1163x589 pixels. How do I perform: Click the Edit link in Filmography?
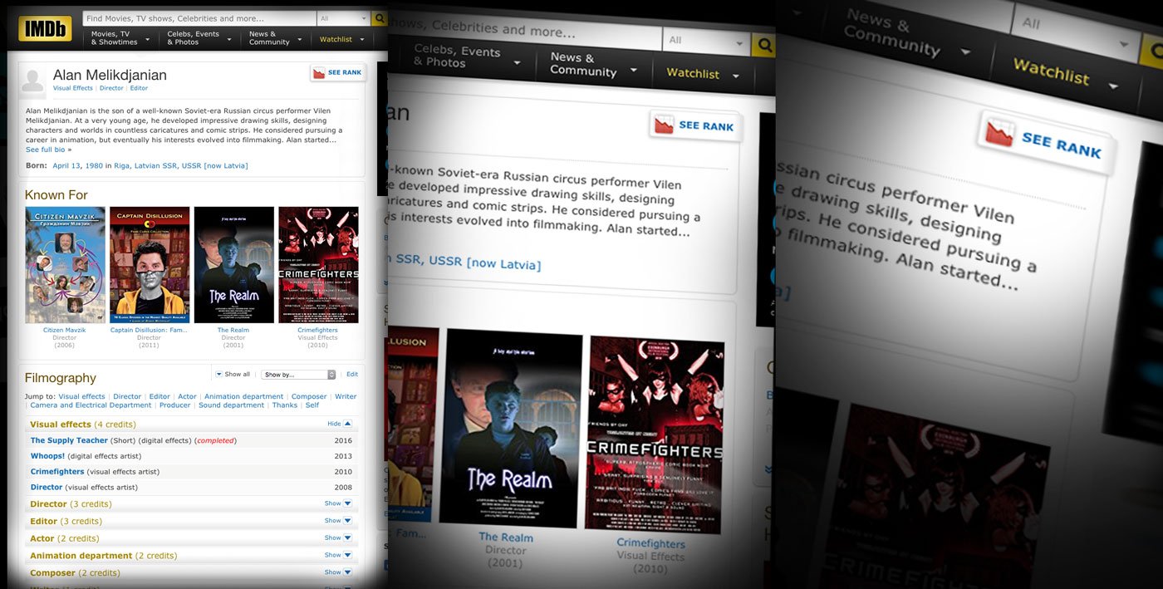352,375
